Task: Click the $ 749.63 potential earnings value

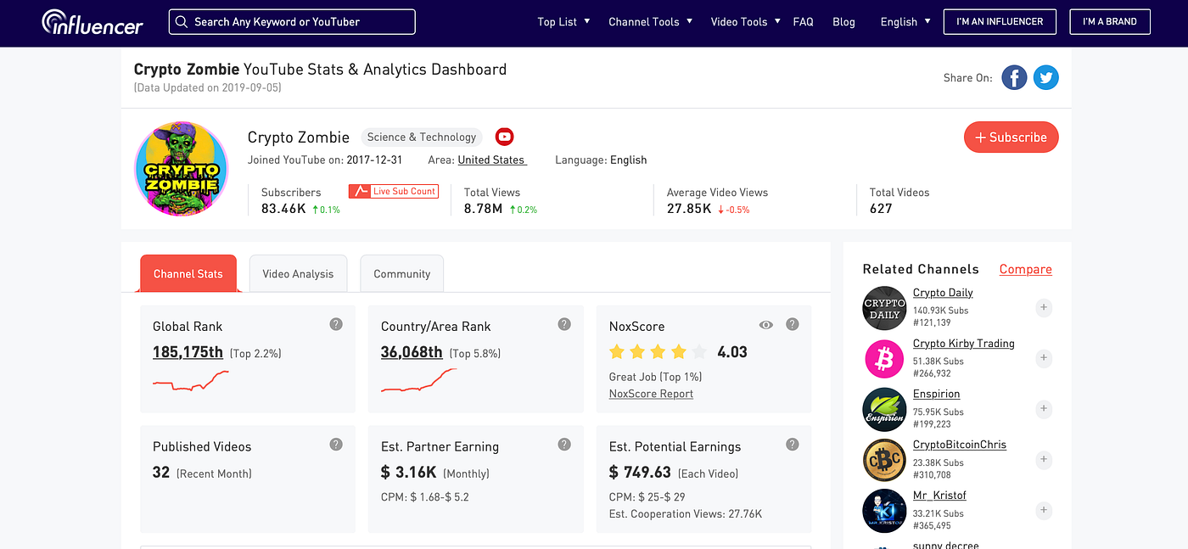Action: point(640,473)
